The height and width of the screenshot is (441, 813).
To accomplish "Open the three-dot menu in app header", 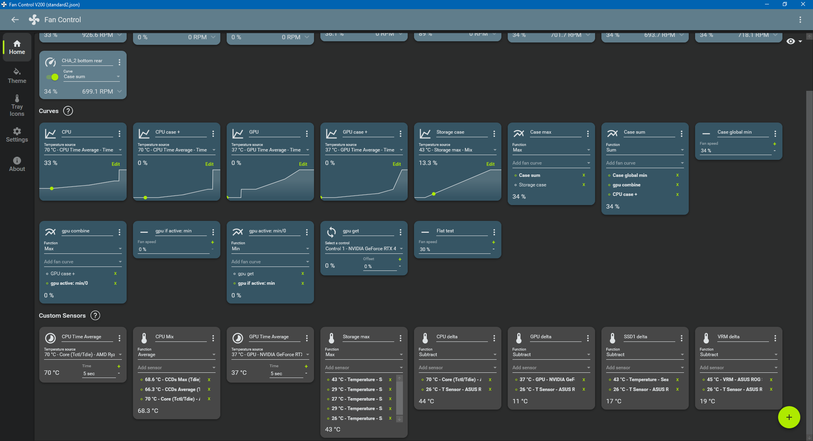I will [x=800, y=20].
